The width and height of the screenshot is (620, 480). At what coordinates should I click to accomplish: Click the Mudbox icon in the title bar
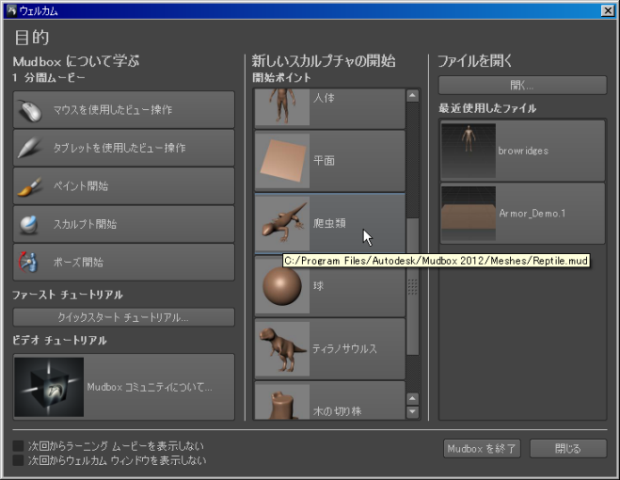12,10
